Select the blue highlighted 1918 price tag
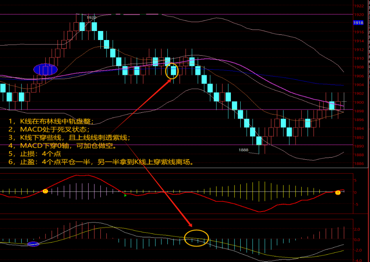 pos(358,23)
